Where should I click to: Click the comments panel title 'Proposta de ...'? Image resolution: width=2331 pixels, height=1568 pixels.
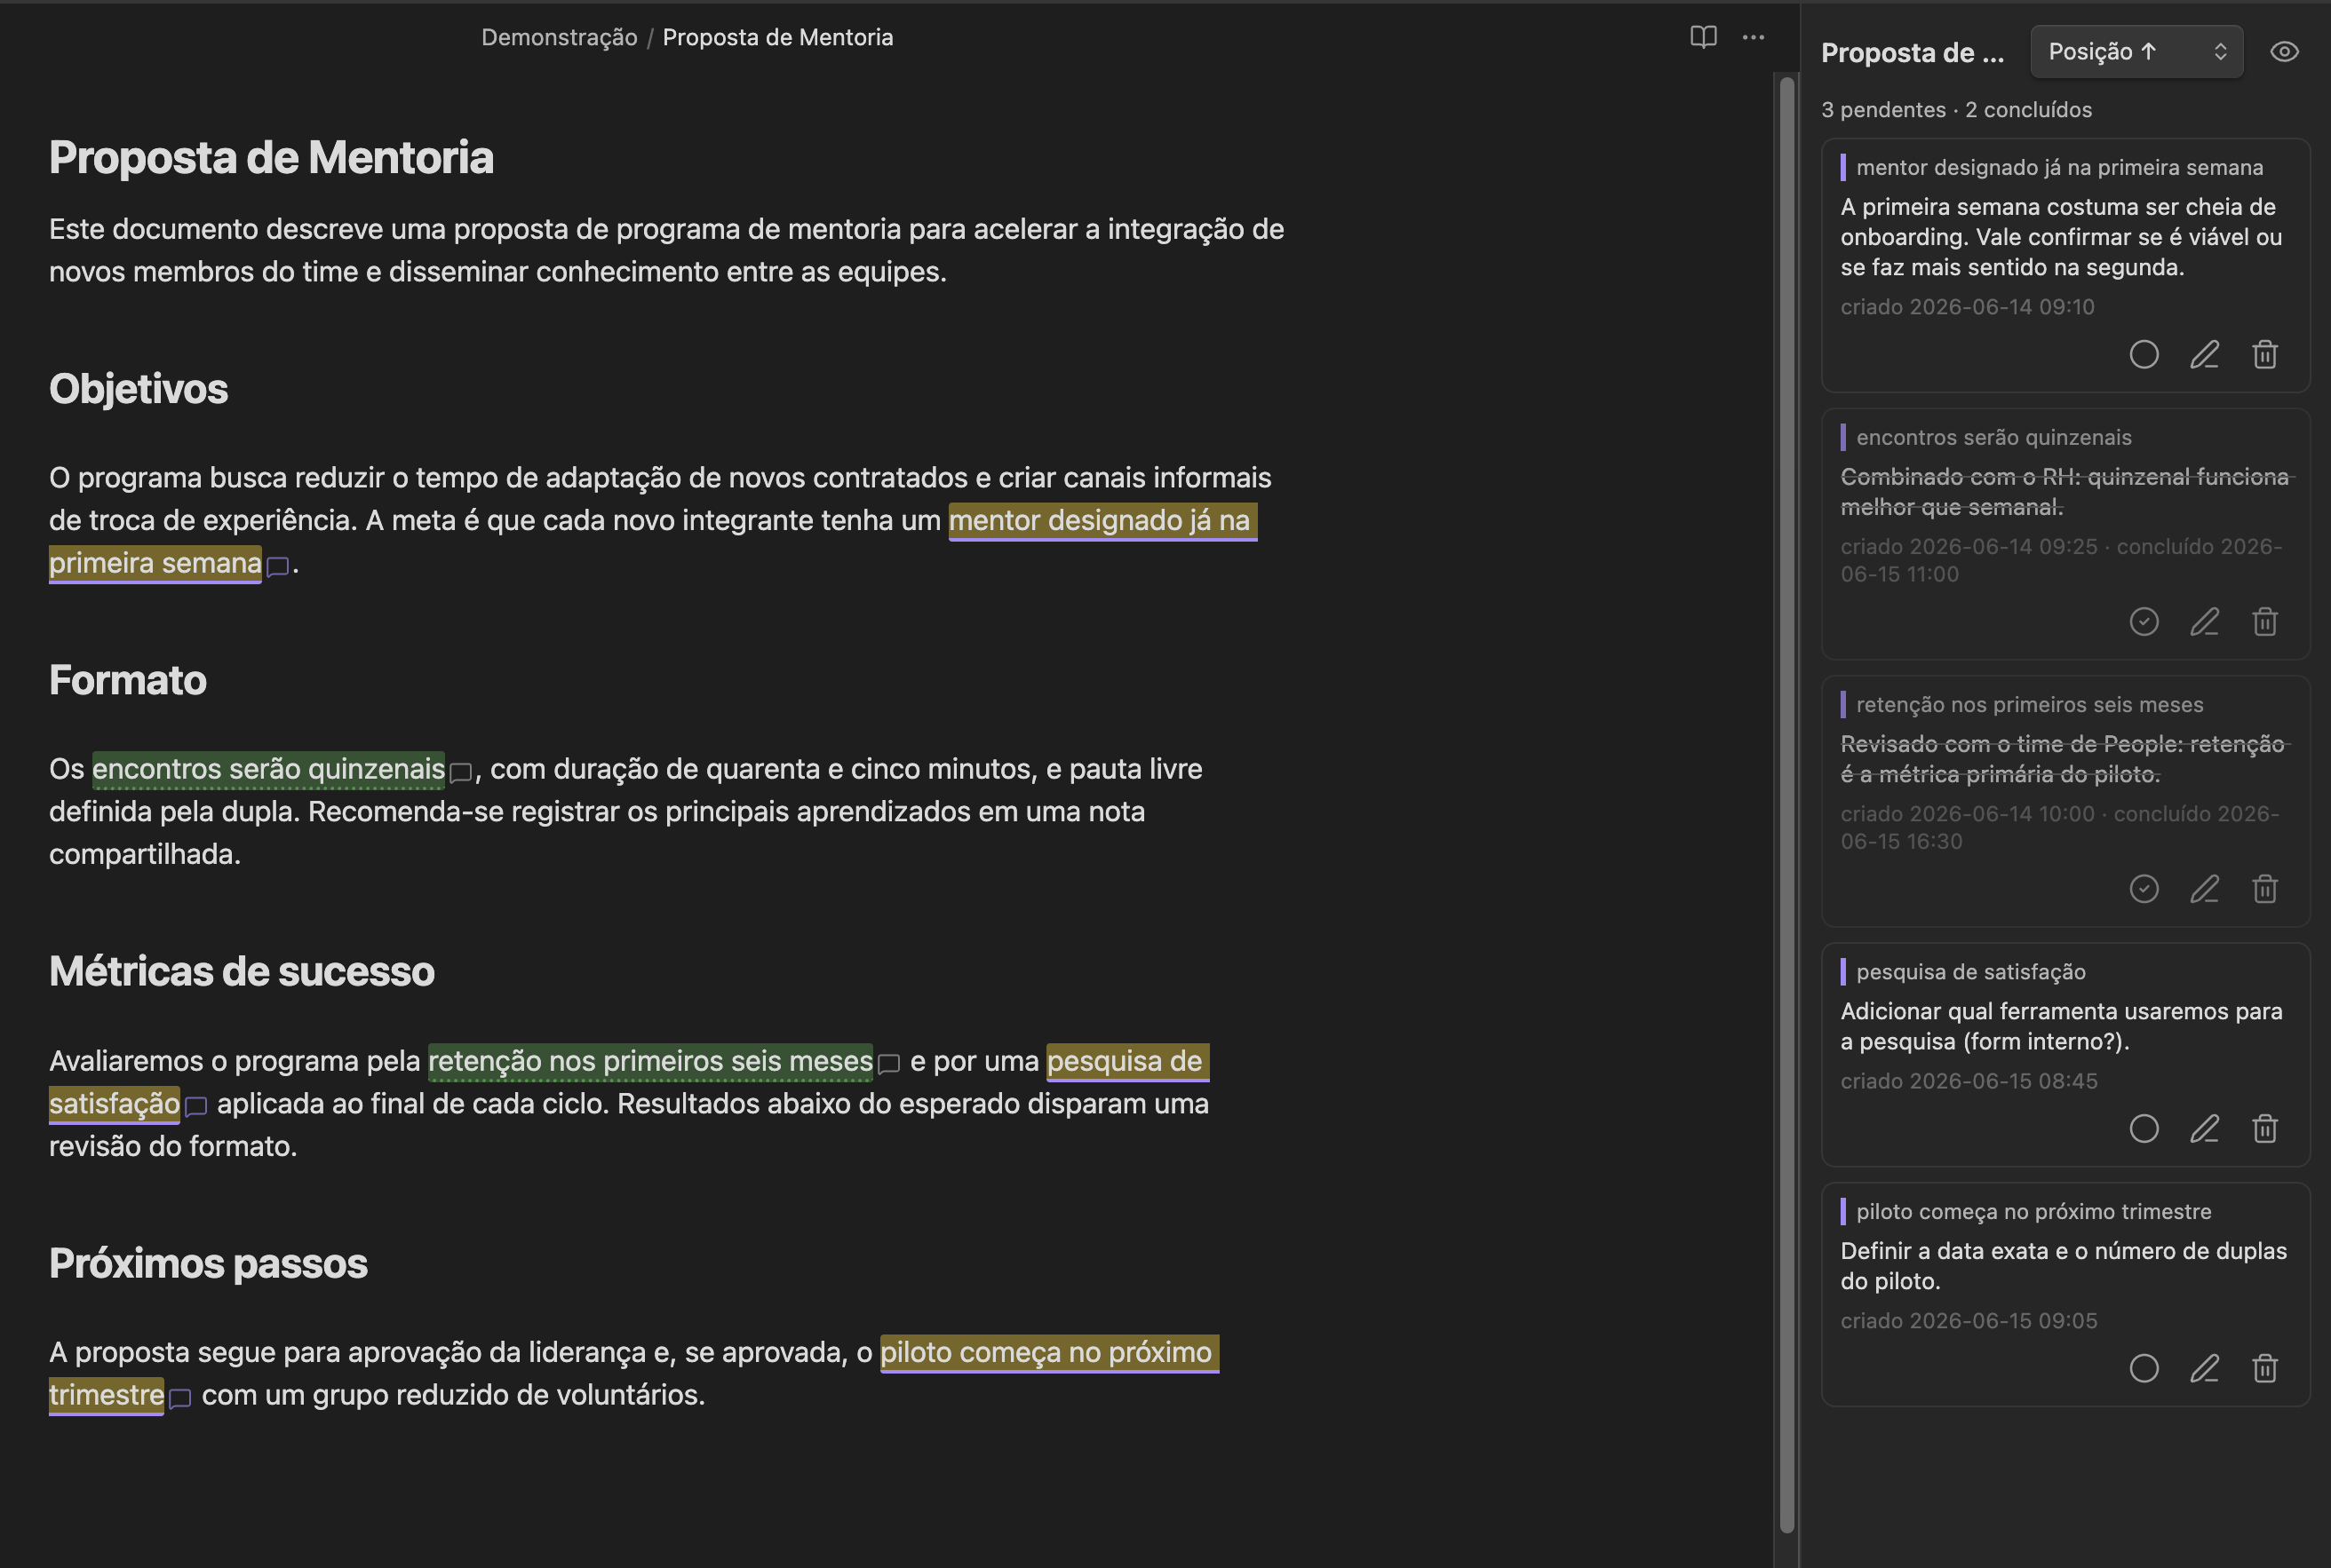pos(1913,52)
